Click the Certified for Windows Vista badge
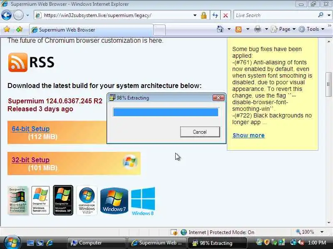 (87, 200)
